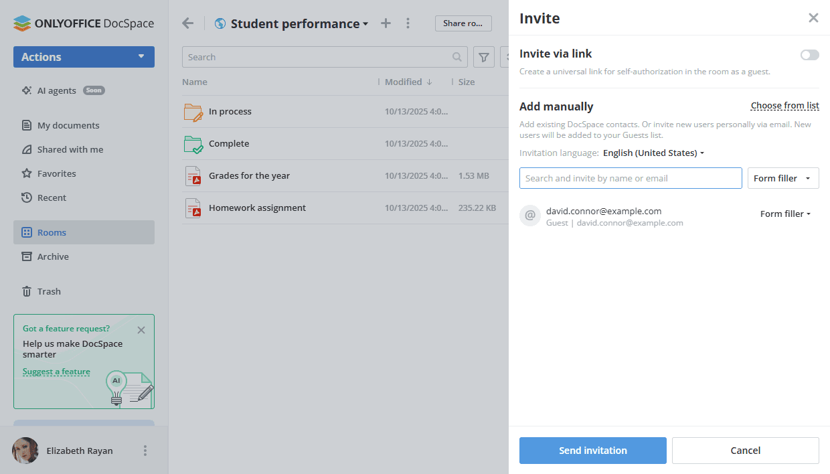Open Archive from the sidebar
The width and height of the screenshot is (830, 474).
point(54,256)
